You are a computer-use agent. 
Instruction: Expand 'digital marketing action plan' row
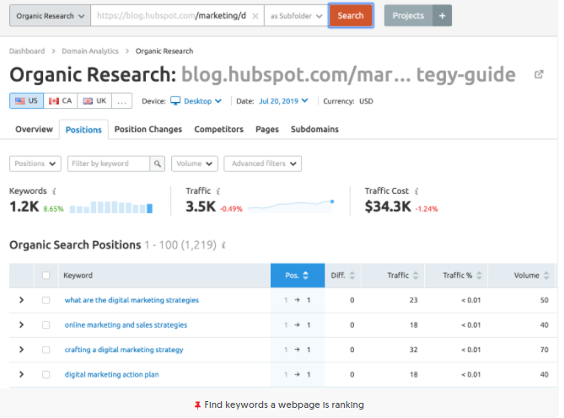pyautogui.click(x=21, y=374)
